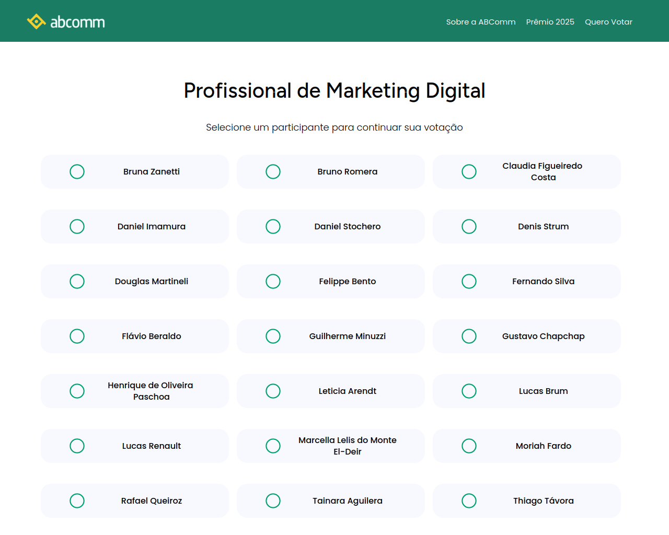Select Bruna Zanetti radio button
Screen dimensions: 669x535
(77, 171)
